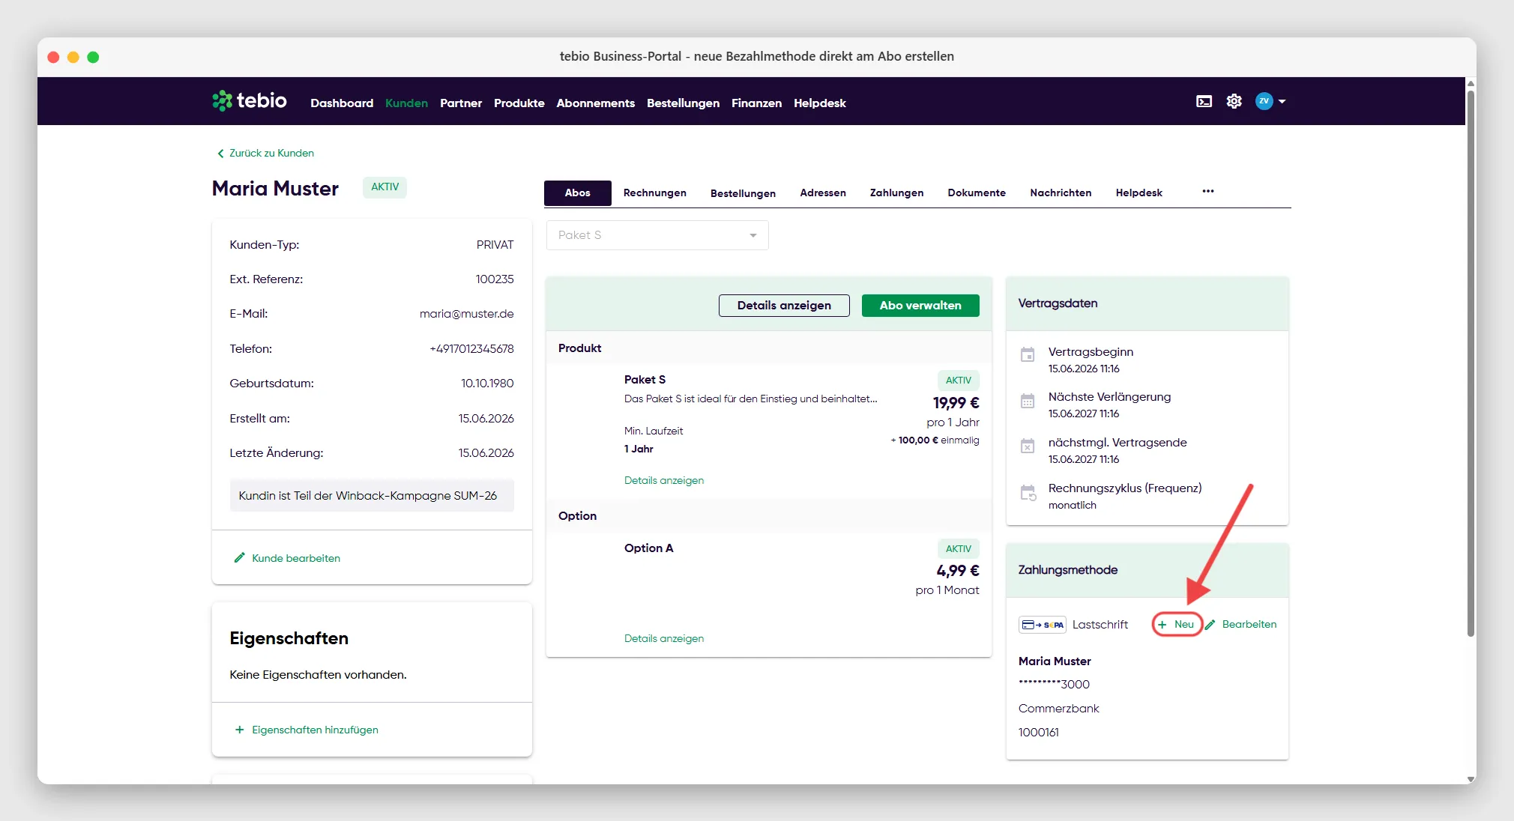
Task: Switch to the customer Helpdesk tab
Action: point(1138,193)
